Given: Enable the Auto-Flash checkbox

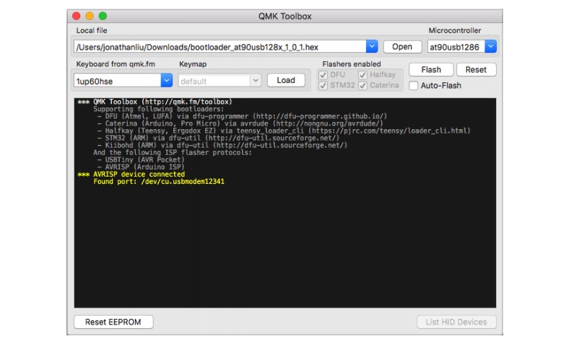Looking at the screenshot, I should point(414,86).
